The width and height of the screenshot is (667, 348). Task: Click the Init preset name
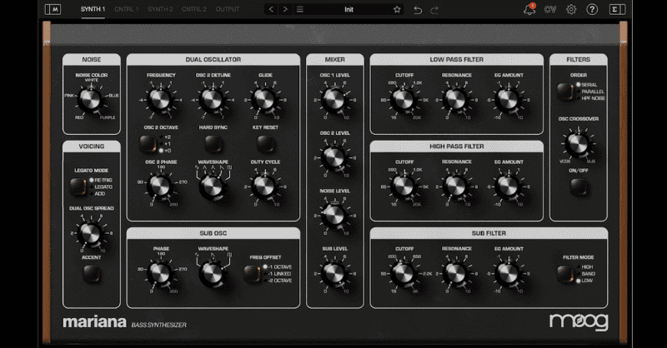(x=349, y=9)
